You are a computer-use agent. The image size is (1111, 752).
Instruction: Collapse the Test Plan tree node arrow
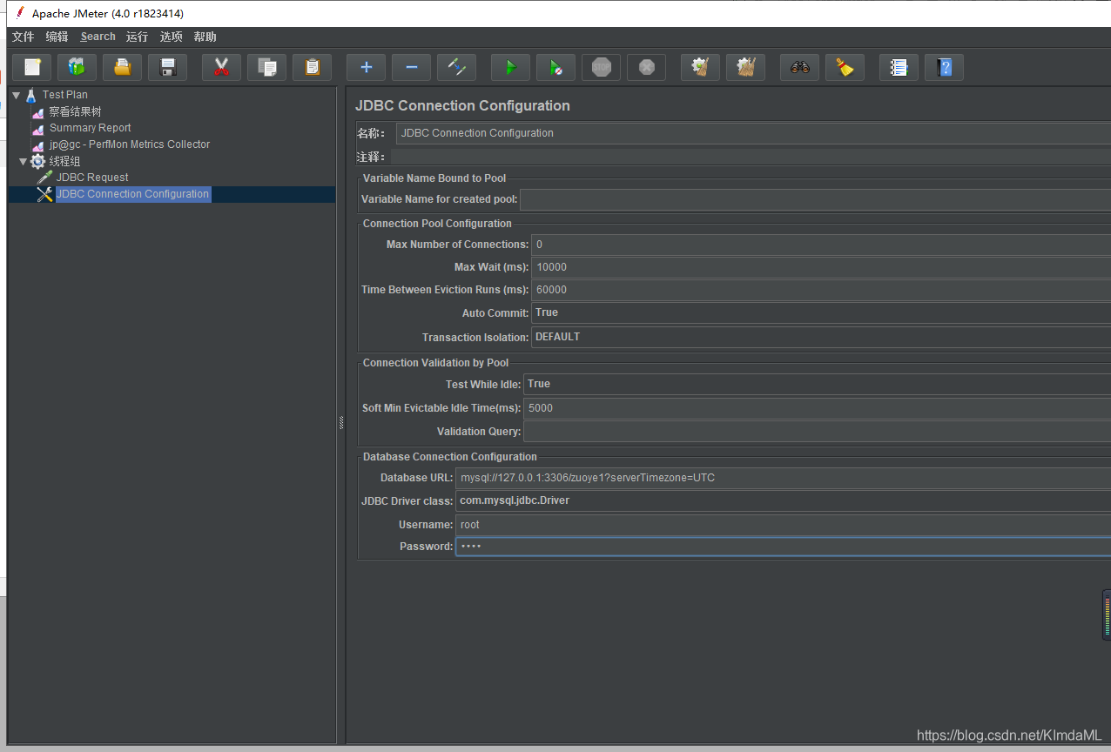point(17,95)
